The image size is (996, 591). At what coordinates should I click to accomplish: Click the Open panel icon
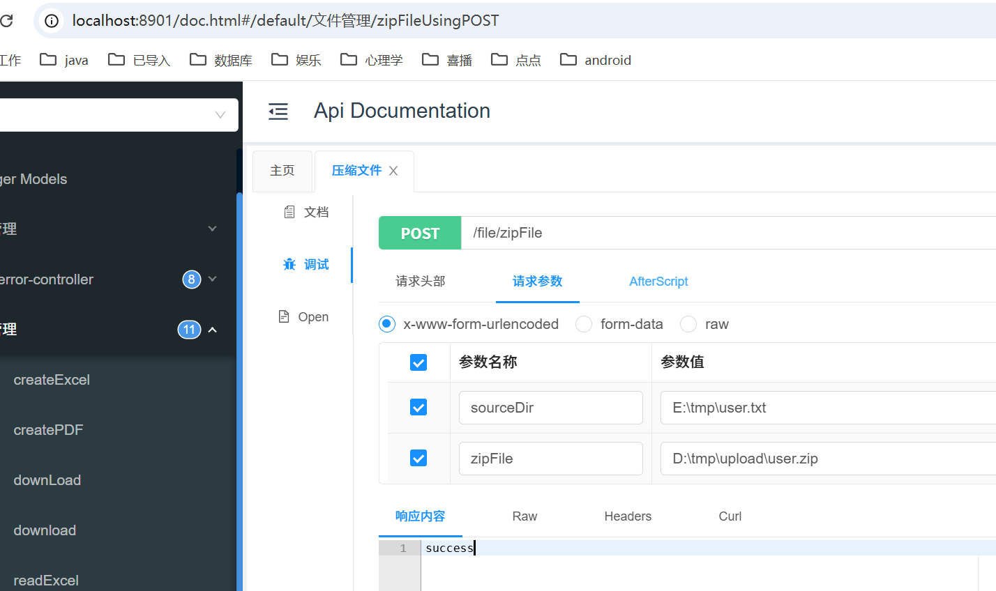[x=304, y=316]
